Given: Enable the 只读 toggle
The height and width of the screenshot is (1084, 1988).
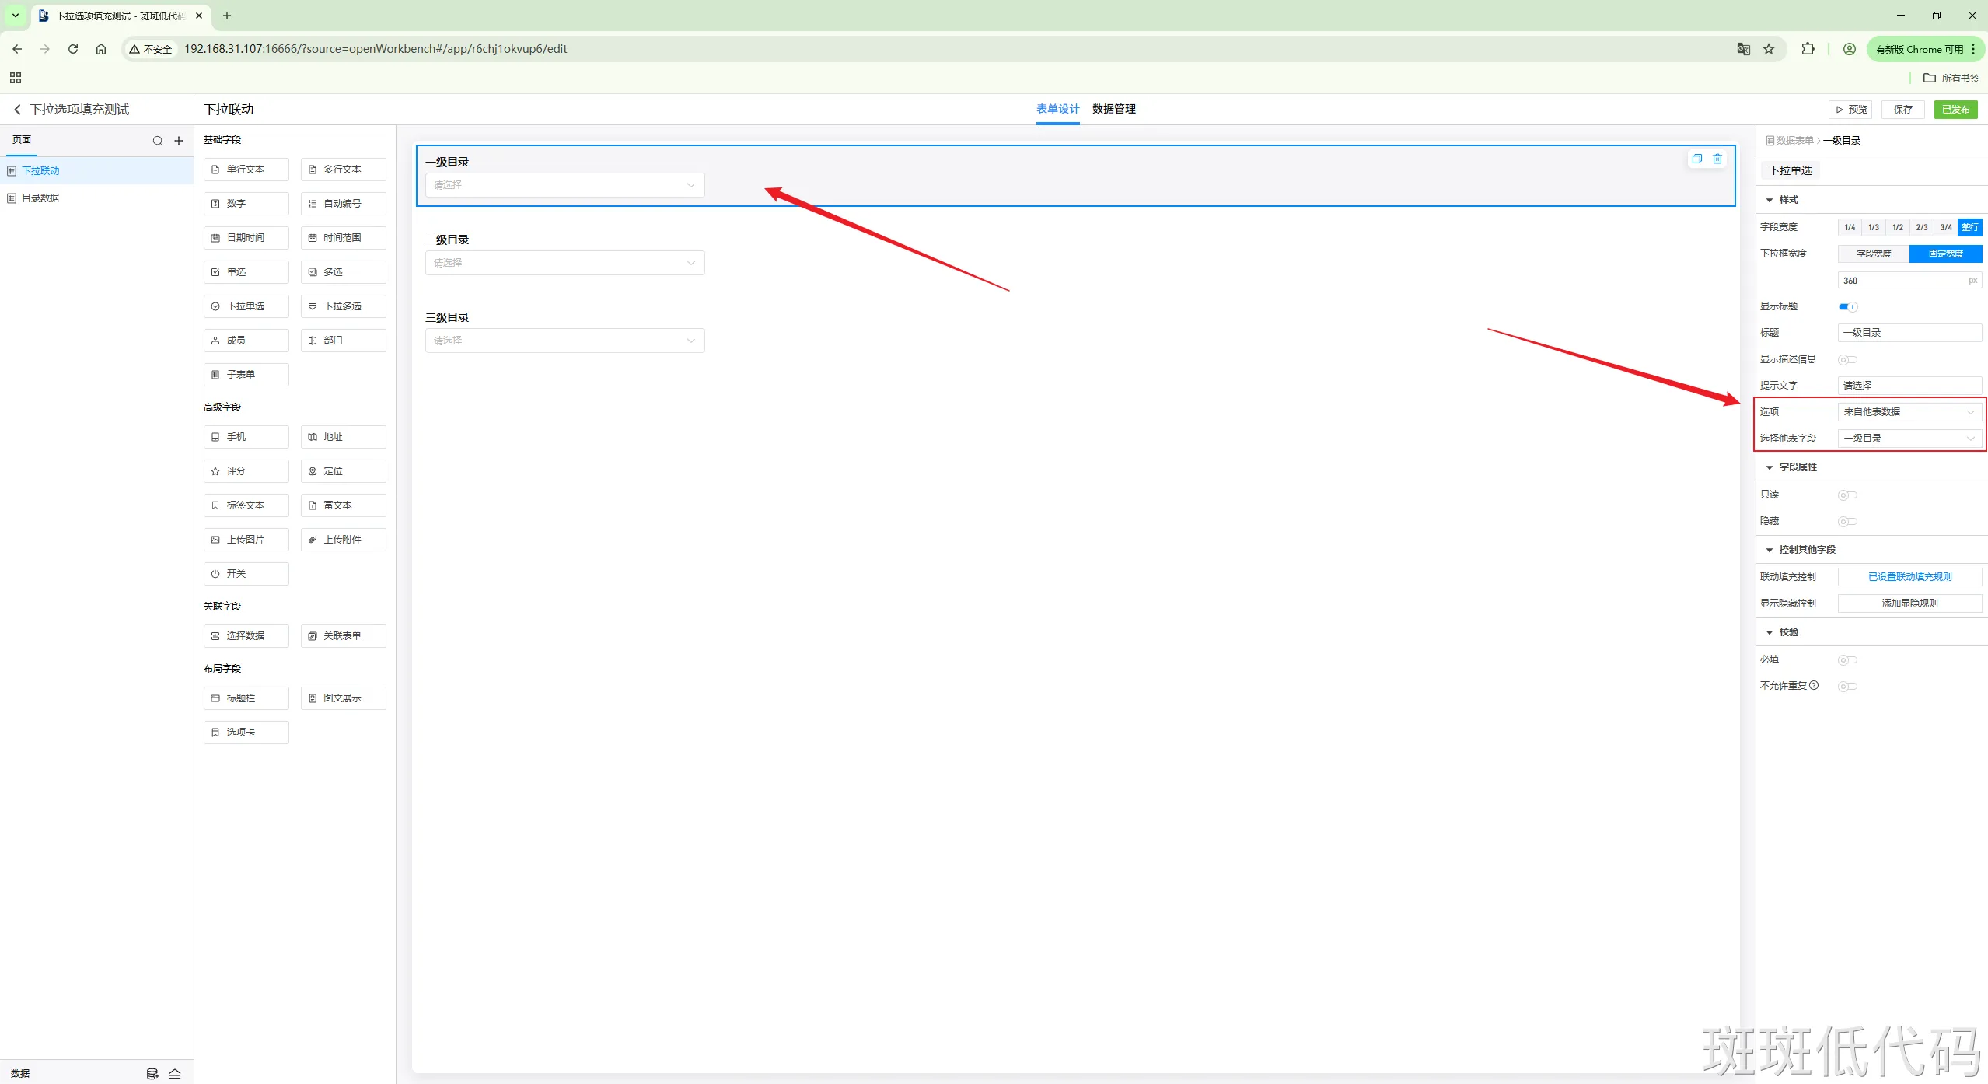Looking at the screenshot, I should 1847,495.
